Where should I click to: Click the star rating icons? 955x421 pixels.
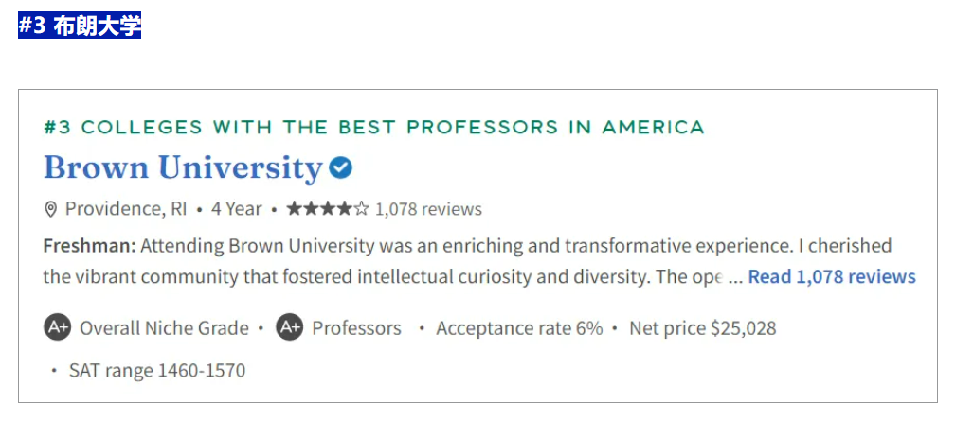(x=328, y=209)
